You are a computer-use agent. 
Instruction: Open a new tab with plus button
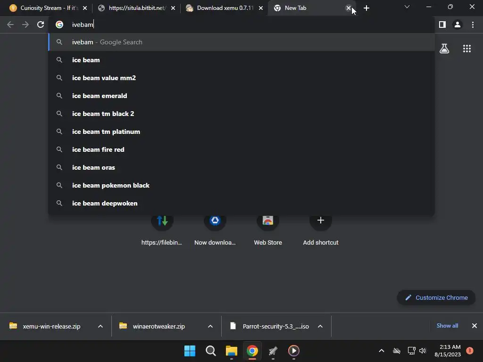(x=366, y=8)
